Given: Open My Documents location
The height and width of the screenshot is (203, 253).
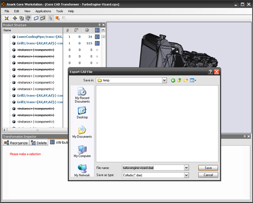Looking at the screenshot, I should 82,132.
